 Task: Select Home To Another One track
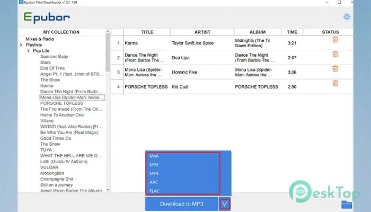pos(62,115)
